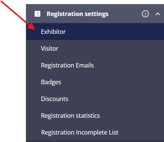164x142 pixels.
Task: View Registration statistics
Action: 95,116
